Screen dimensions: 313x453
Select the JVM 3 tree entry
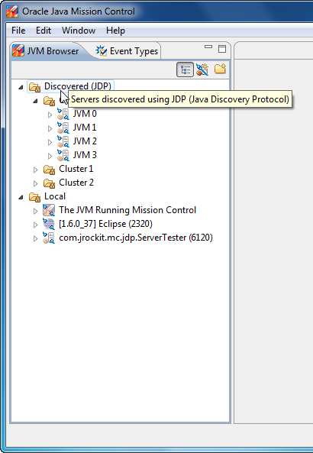(85, 155)
